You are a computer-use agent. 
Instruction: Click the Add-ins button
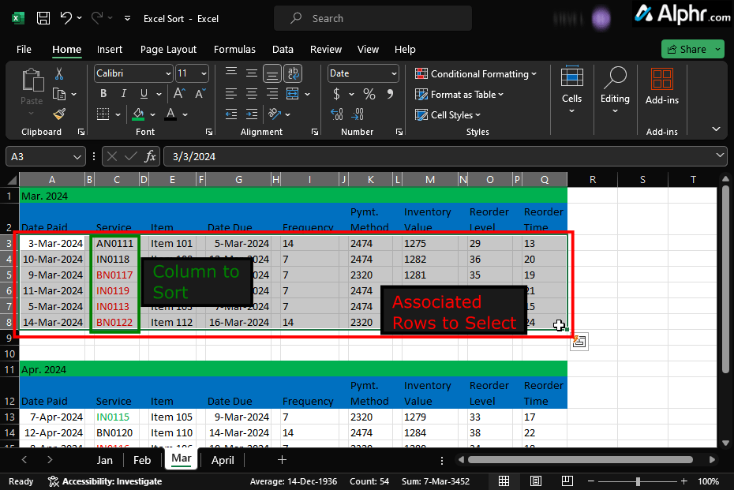click(662, 87)
